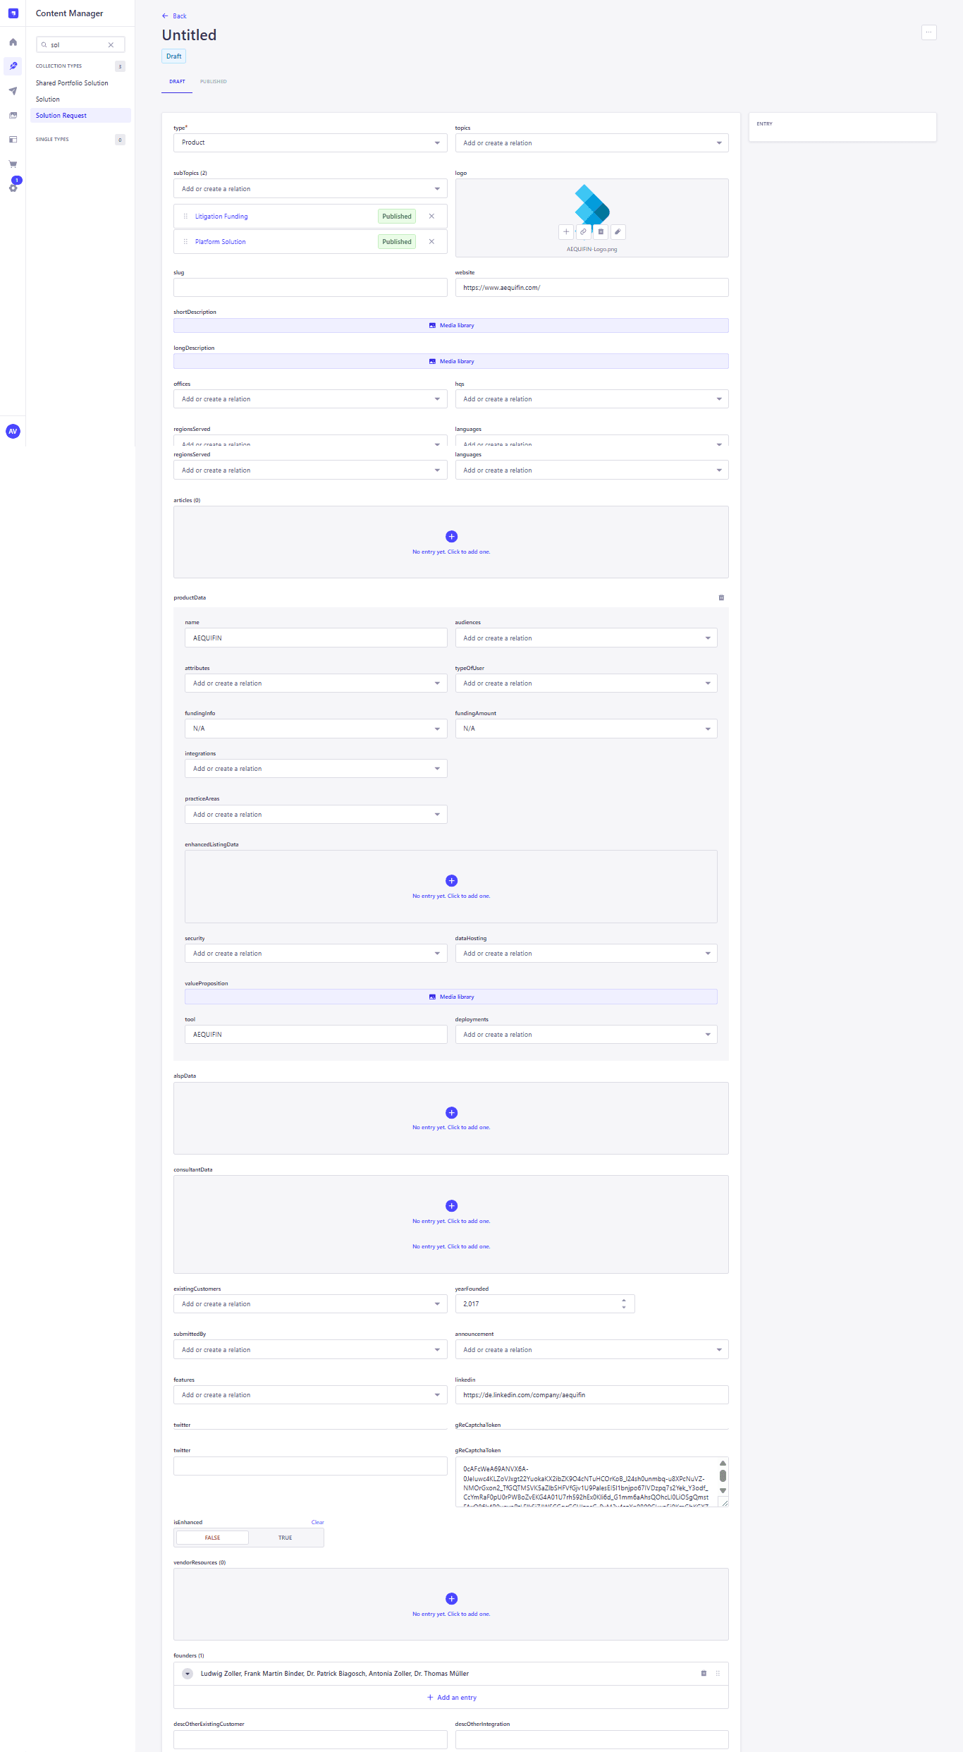Open the avatar AV profile menu
963x1752 pixels.
13,432
